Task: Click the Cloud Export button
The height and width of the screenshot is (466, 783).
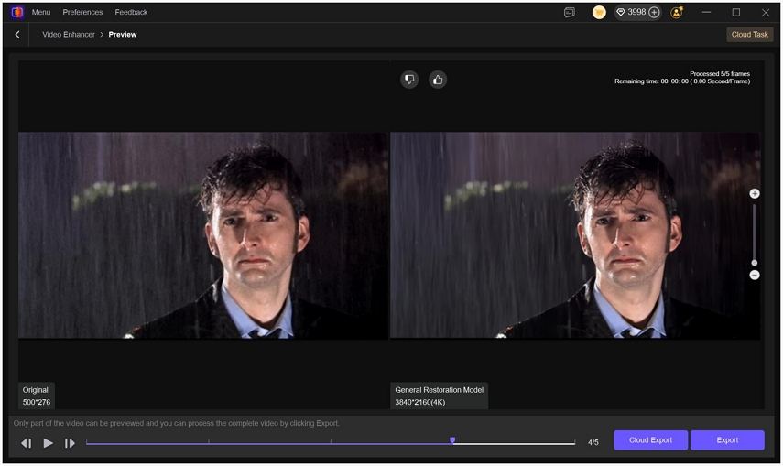Action: point(650,440)
